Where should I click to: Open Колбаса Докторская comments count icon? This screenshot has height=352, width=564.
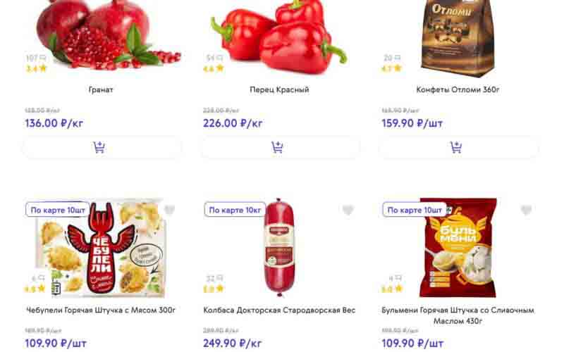(x=220, y=278)
